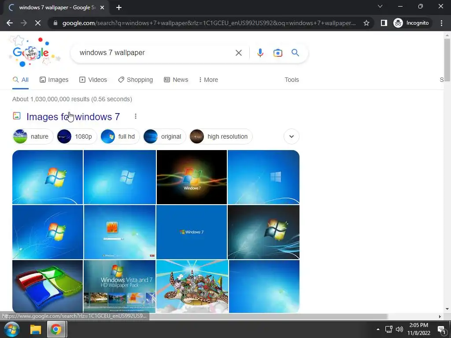
Task: Open a new browser tab
Action: 119,7
